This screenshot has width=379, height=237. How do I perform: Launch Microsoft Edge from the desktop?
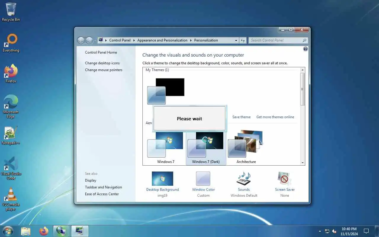11,106
